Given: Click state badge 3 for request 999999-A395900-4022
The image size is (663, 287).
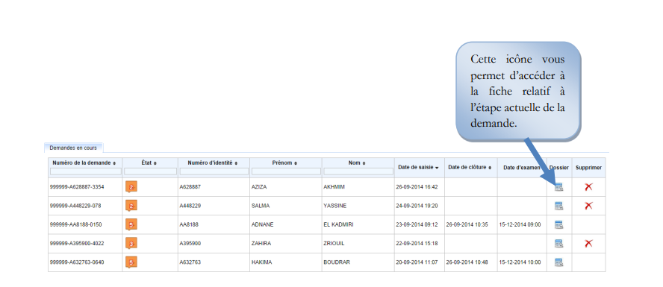Looking at the screenshot, I should tap(131, 244).
